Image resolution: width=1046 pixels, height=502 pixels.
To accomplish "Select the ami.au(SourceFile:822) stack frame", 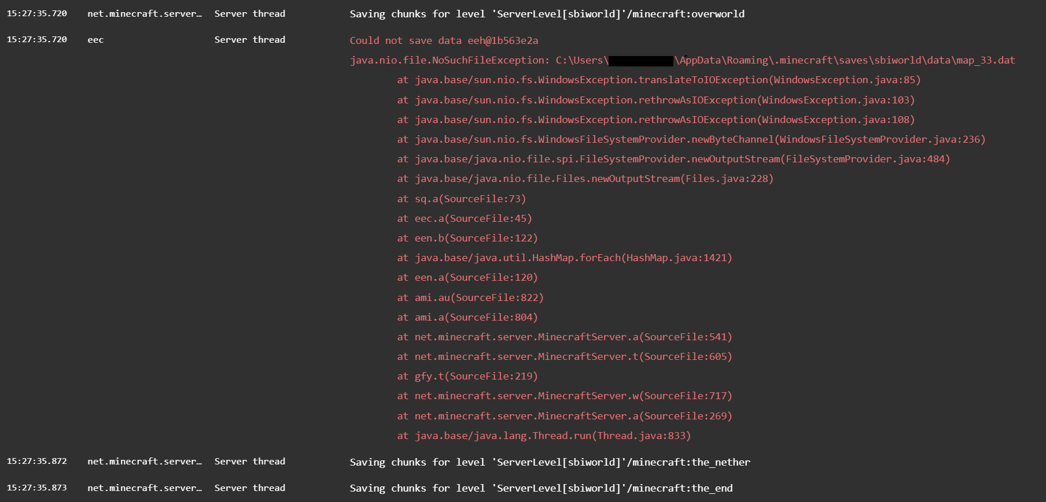I will coord(470,298).
